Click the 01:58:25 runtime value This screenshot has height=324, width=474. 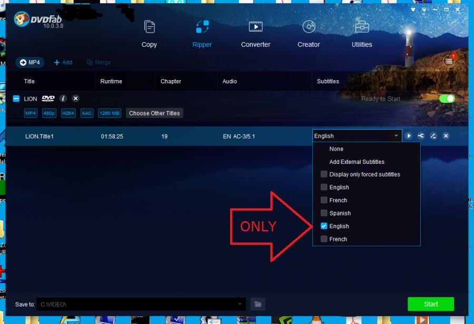(112, 136)
